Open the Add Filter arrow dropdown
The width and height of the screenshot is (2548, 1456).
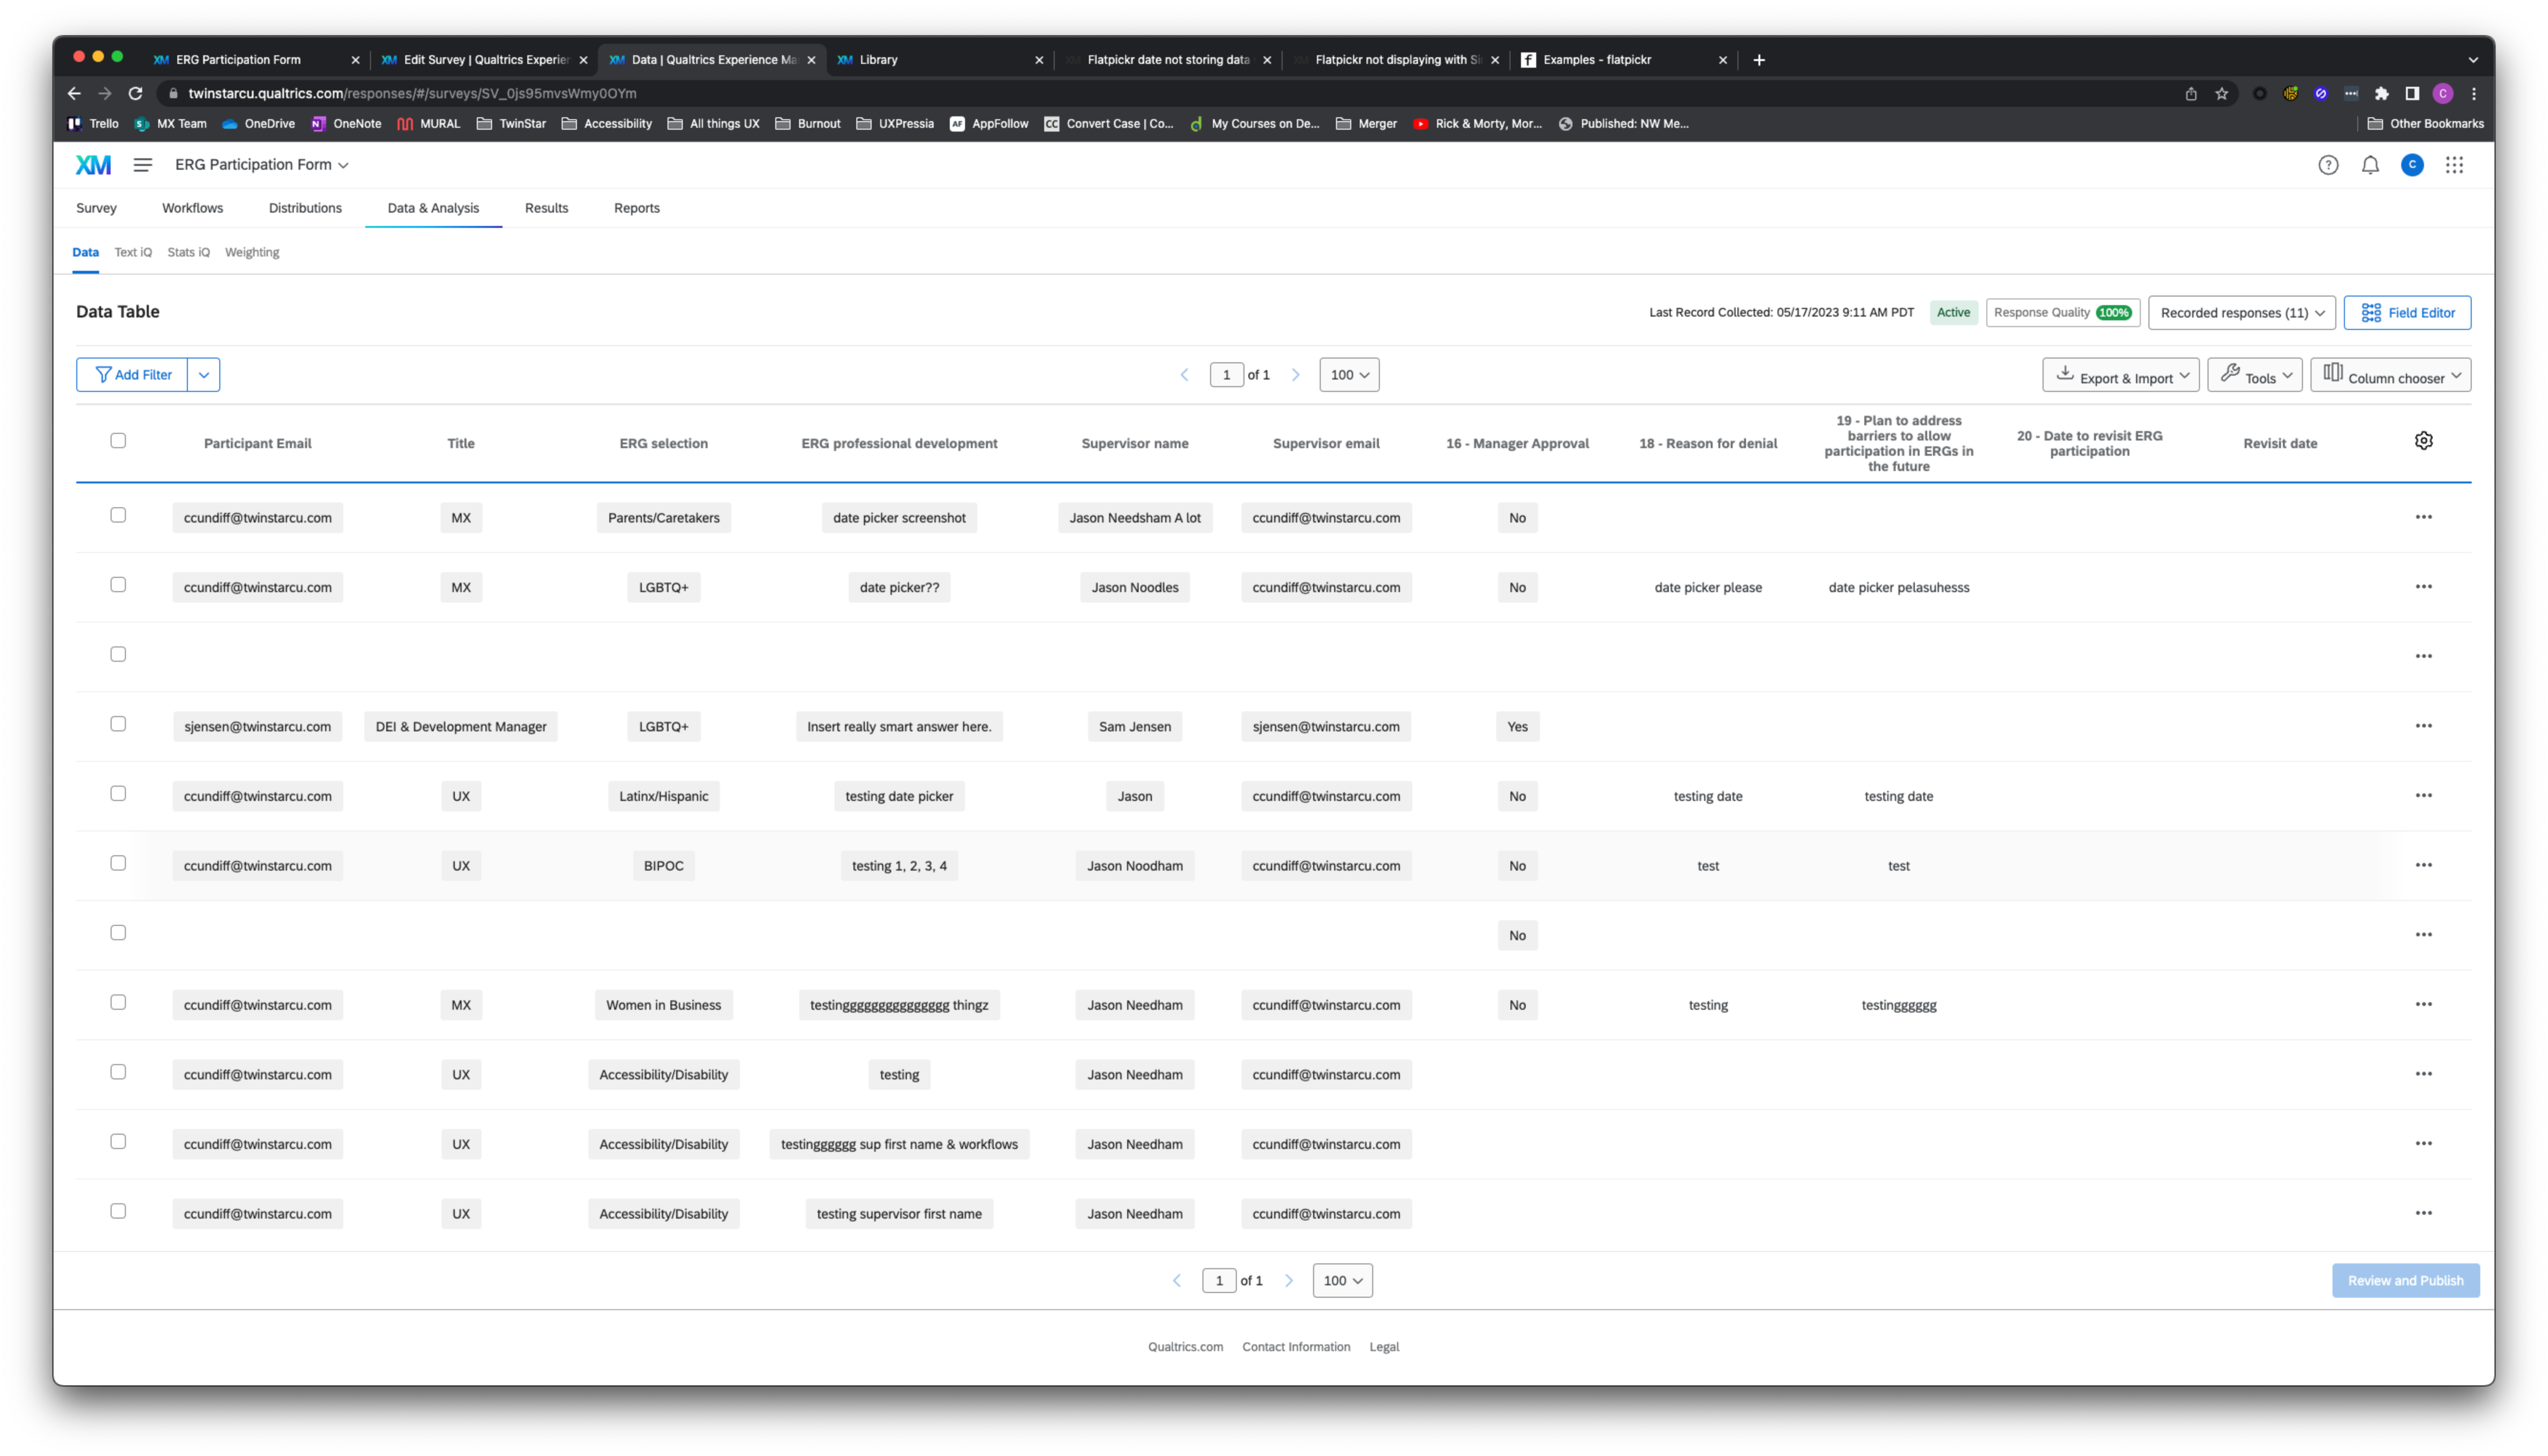coord(204,375)
